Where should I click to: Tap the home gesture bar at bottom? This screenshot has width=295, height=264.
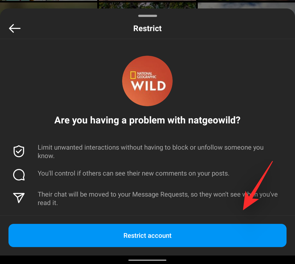pyautogui.click(x=147, y=260)
